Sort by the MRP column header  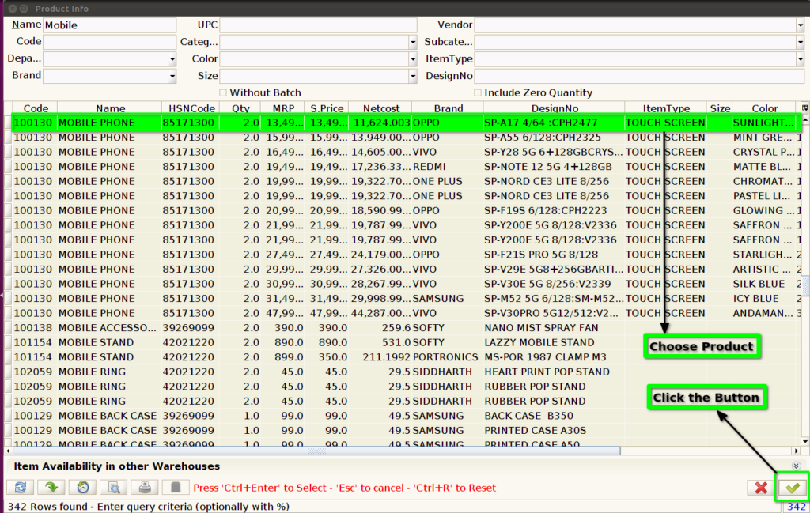click(283, 108)
